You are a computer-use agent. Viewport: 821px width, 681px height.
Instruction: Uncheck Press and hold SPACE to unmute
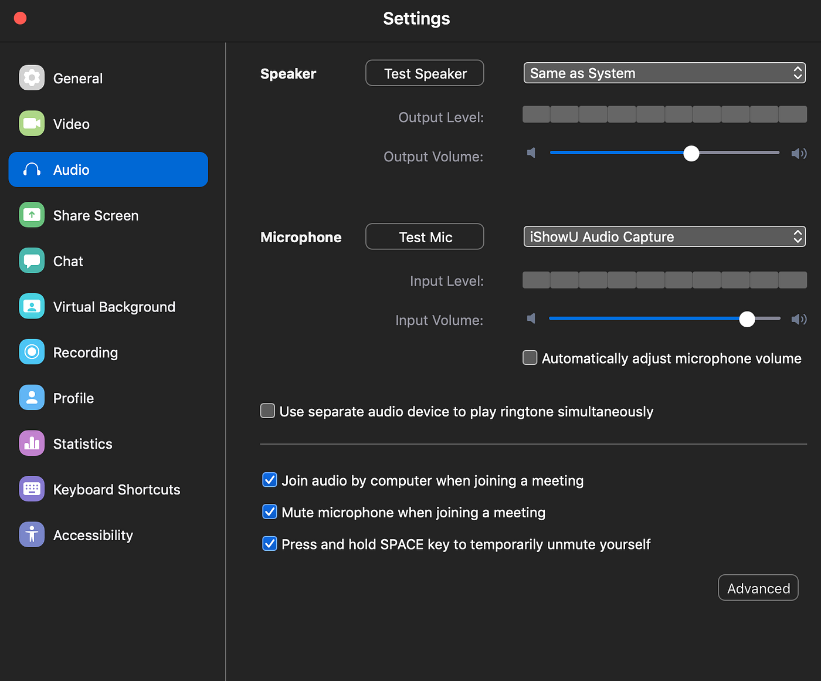(270, 544)
